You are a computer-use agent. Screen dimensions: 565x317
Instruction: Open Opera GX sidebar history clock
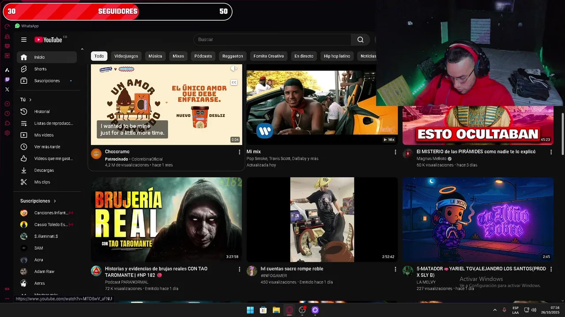point(7,114)
